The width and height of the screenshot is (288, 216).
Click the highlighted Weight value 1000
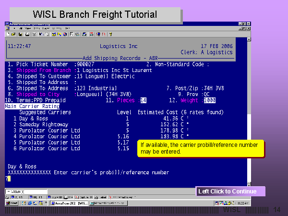(x=210, y=100)
